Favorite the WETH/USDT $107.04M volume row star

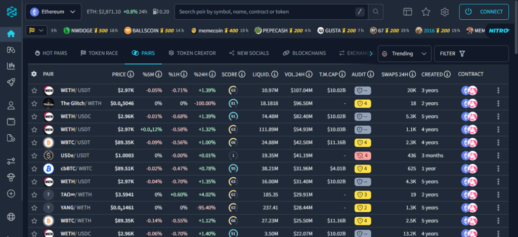pyautogui.click(x=34, y=90)
